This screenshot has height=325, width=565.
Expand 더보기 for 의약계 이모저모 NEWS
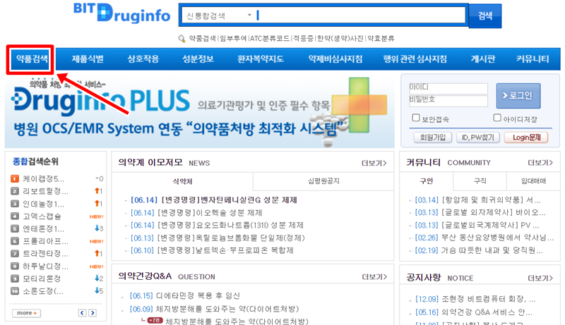pyautogui.click(x=374, y=164)
